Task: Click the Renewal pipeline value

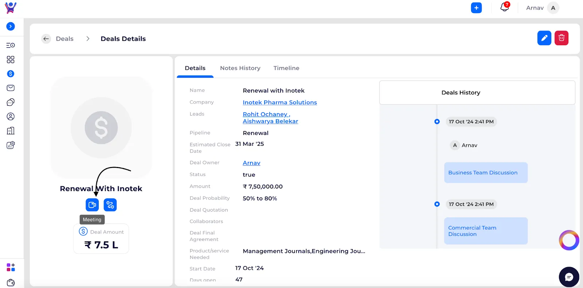Action: tap(255, 133)
